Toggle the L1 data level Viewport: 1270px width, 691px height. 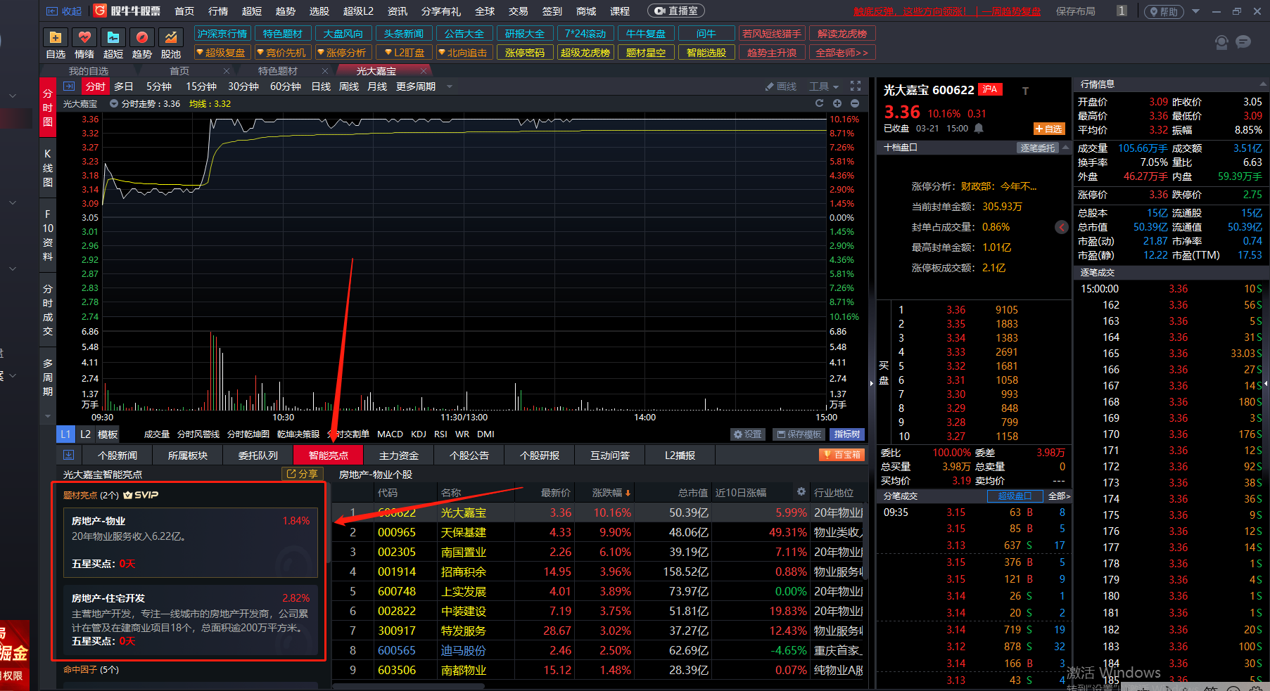click(65, 434)
